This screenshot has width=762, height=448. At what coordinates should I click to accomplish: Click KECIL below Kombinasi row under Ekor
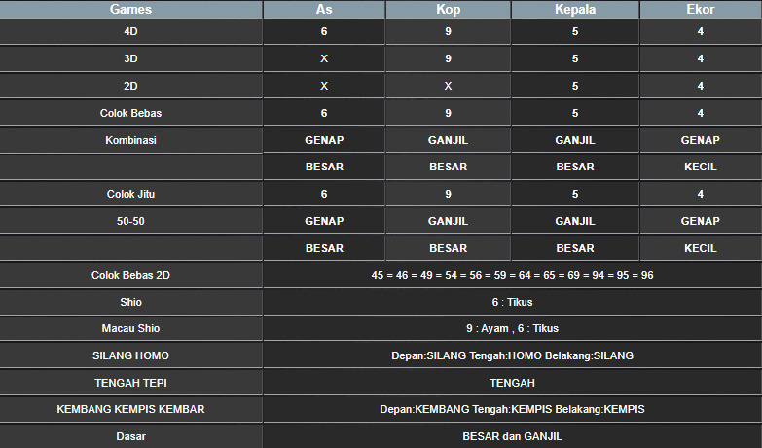pyautogui.click(x=701, y=167)
